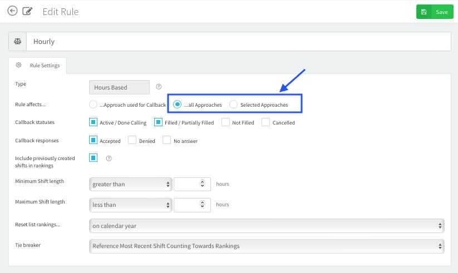Enable the Not Filled checkbox
Image resolution: width=458 pixels, height=273 pixels.
(x=225, y=122)
